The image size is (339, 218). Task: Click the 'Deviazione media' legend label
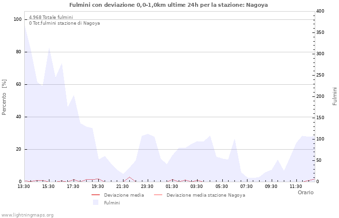point(124,195)
